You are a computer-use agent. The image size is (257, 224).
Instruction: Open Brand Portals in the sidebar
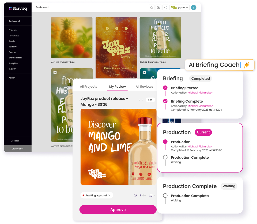click(15, 58)
